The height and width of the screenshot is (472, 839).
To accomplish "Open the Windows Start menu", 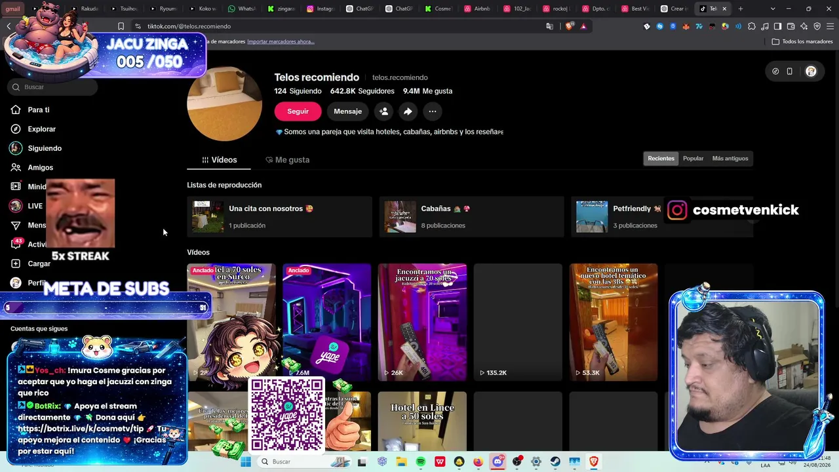I will (246, 462).
